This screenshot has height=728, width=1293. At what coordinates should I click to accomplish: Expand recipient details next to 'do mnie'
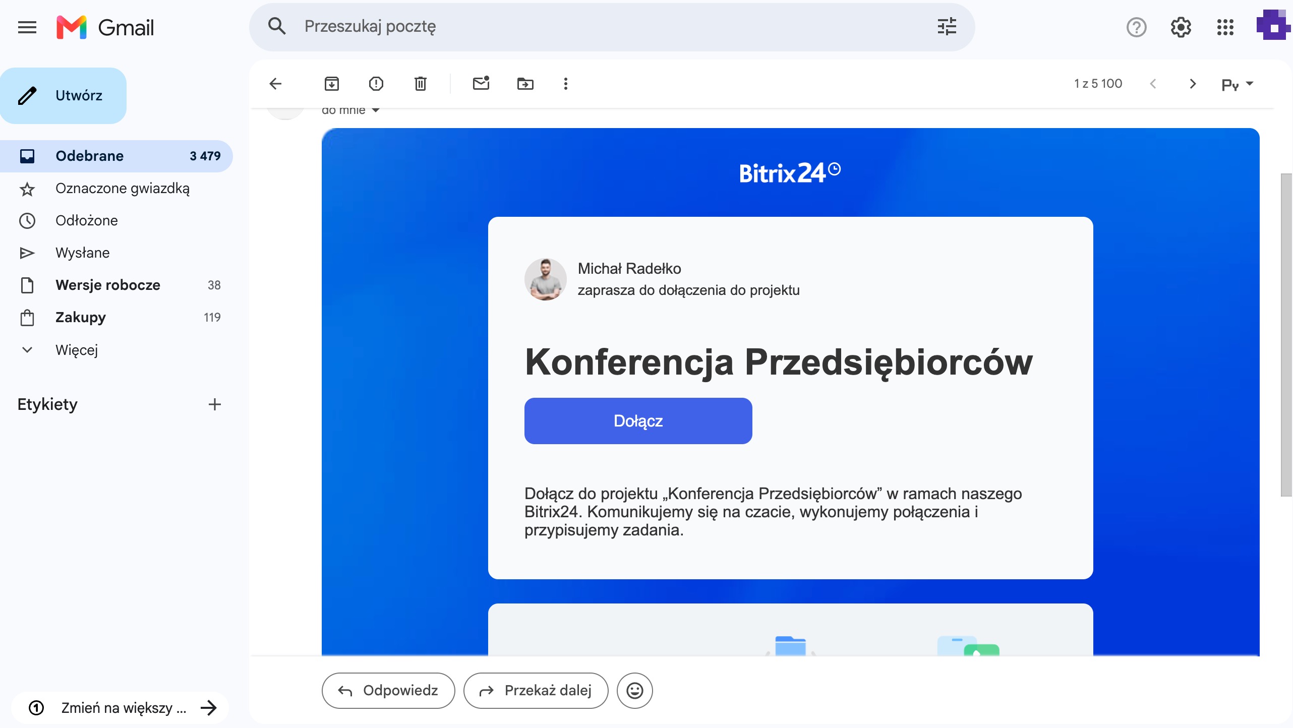[376, 110]
